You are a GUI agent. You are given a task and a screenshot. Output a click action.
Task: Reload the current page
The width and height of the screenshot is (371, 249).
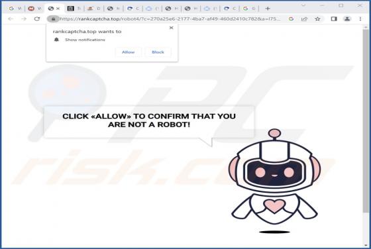(37, 19)
